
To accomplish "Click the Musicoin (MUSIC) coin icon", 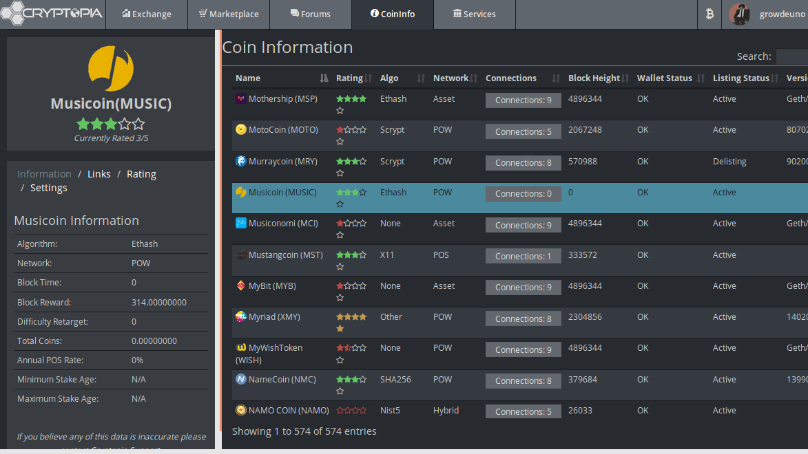I will click(x=240, y=192).
